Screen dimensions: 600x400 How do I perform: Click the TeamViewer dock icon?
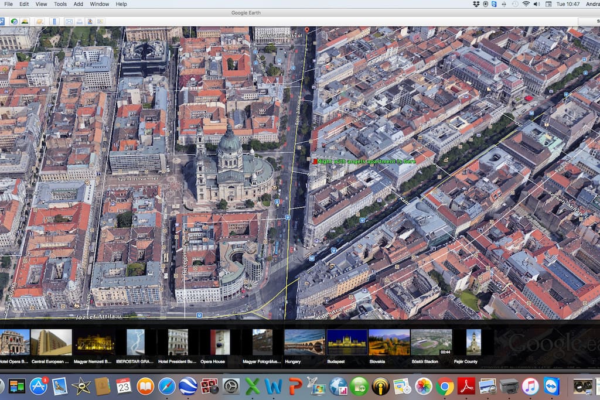551,386
